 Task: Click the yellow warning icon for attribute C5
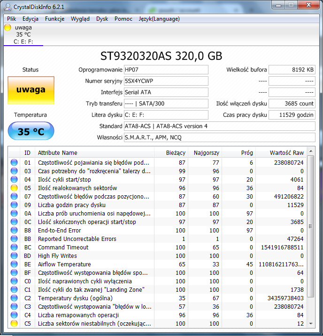(x=14, y=323)
